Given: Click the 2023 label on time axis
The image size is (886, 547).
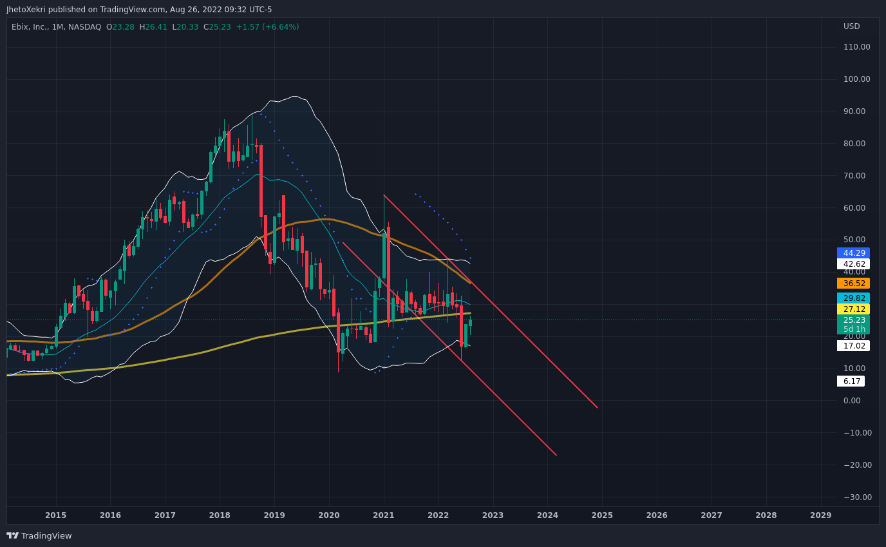Looking at the screenshot, I should [x=493, y=515].
